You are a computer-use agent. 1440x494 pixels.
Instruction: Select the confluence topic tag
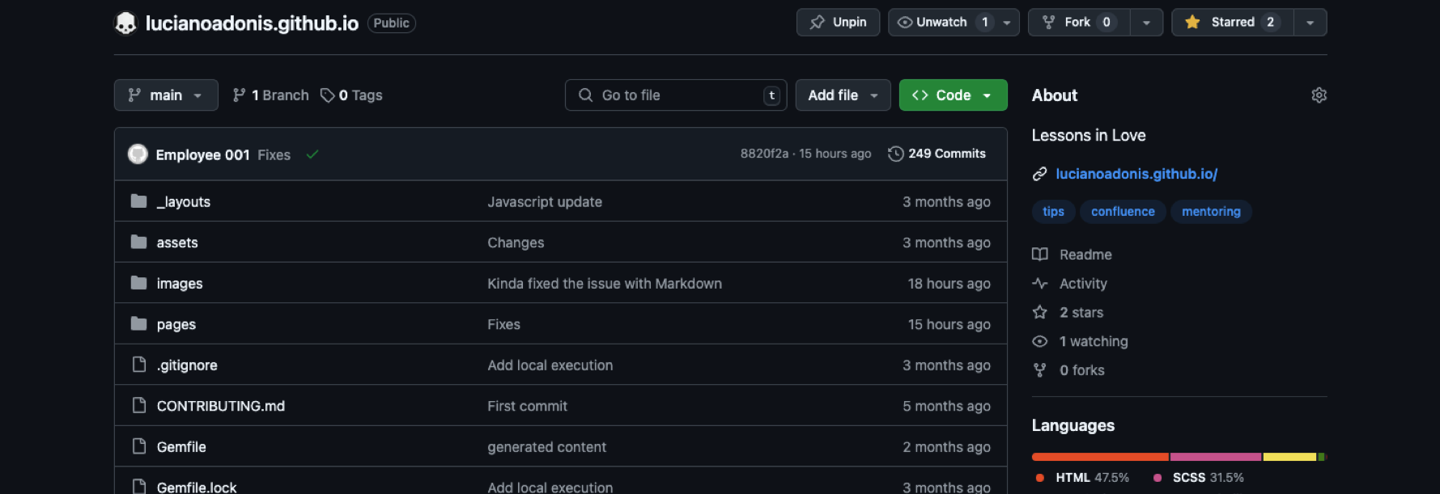[x=1123, y=212]
